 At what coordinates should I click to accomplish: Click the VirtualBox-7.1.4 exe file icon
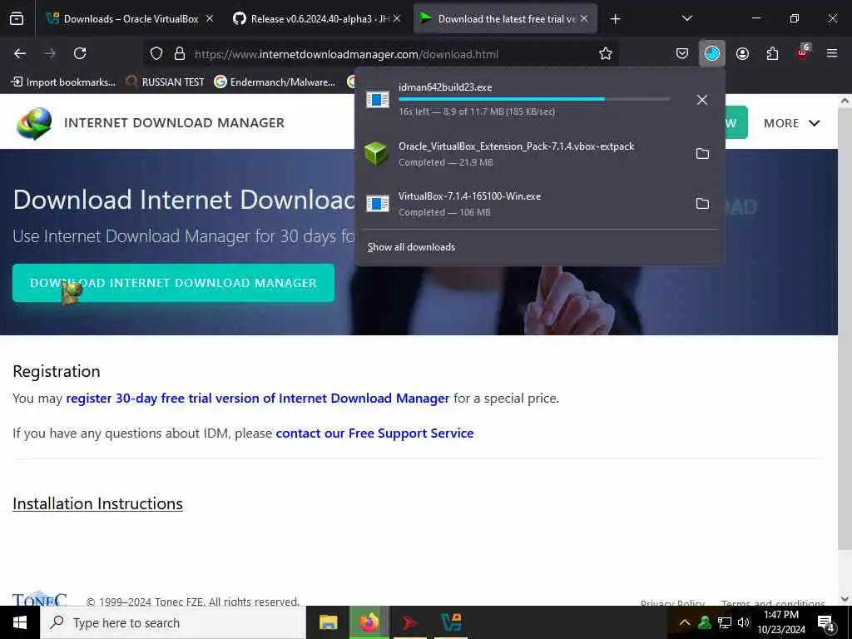click(378, 203)
